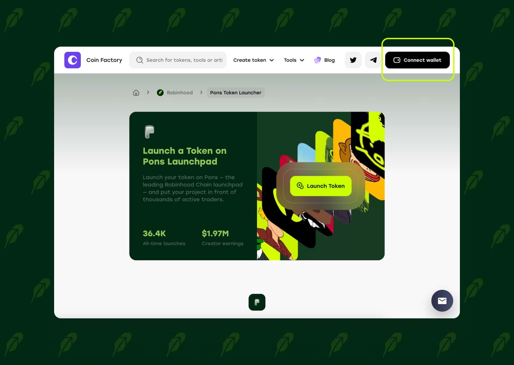514x365 pixels.
Task: Click the token artwork collage in banner
Action: pyautogui.click(x=321, y=186)
